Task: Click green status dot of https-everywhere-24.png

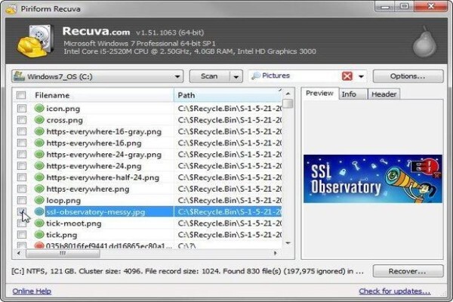Action: point(39,166)
